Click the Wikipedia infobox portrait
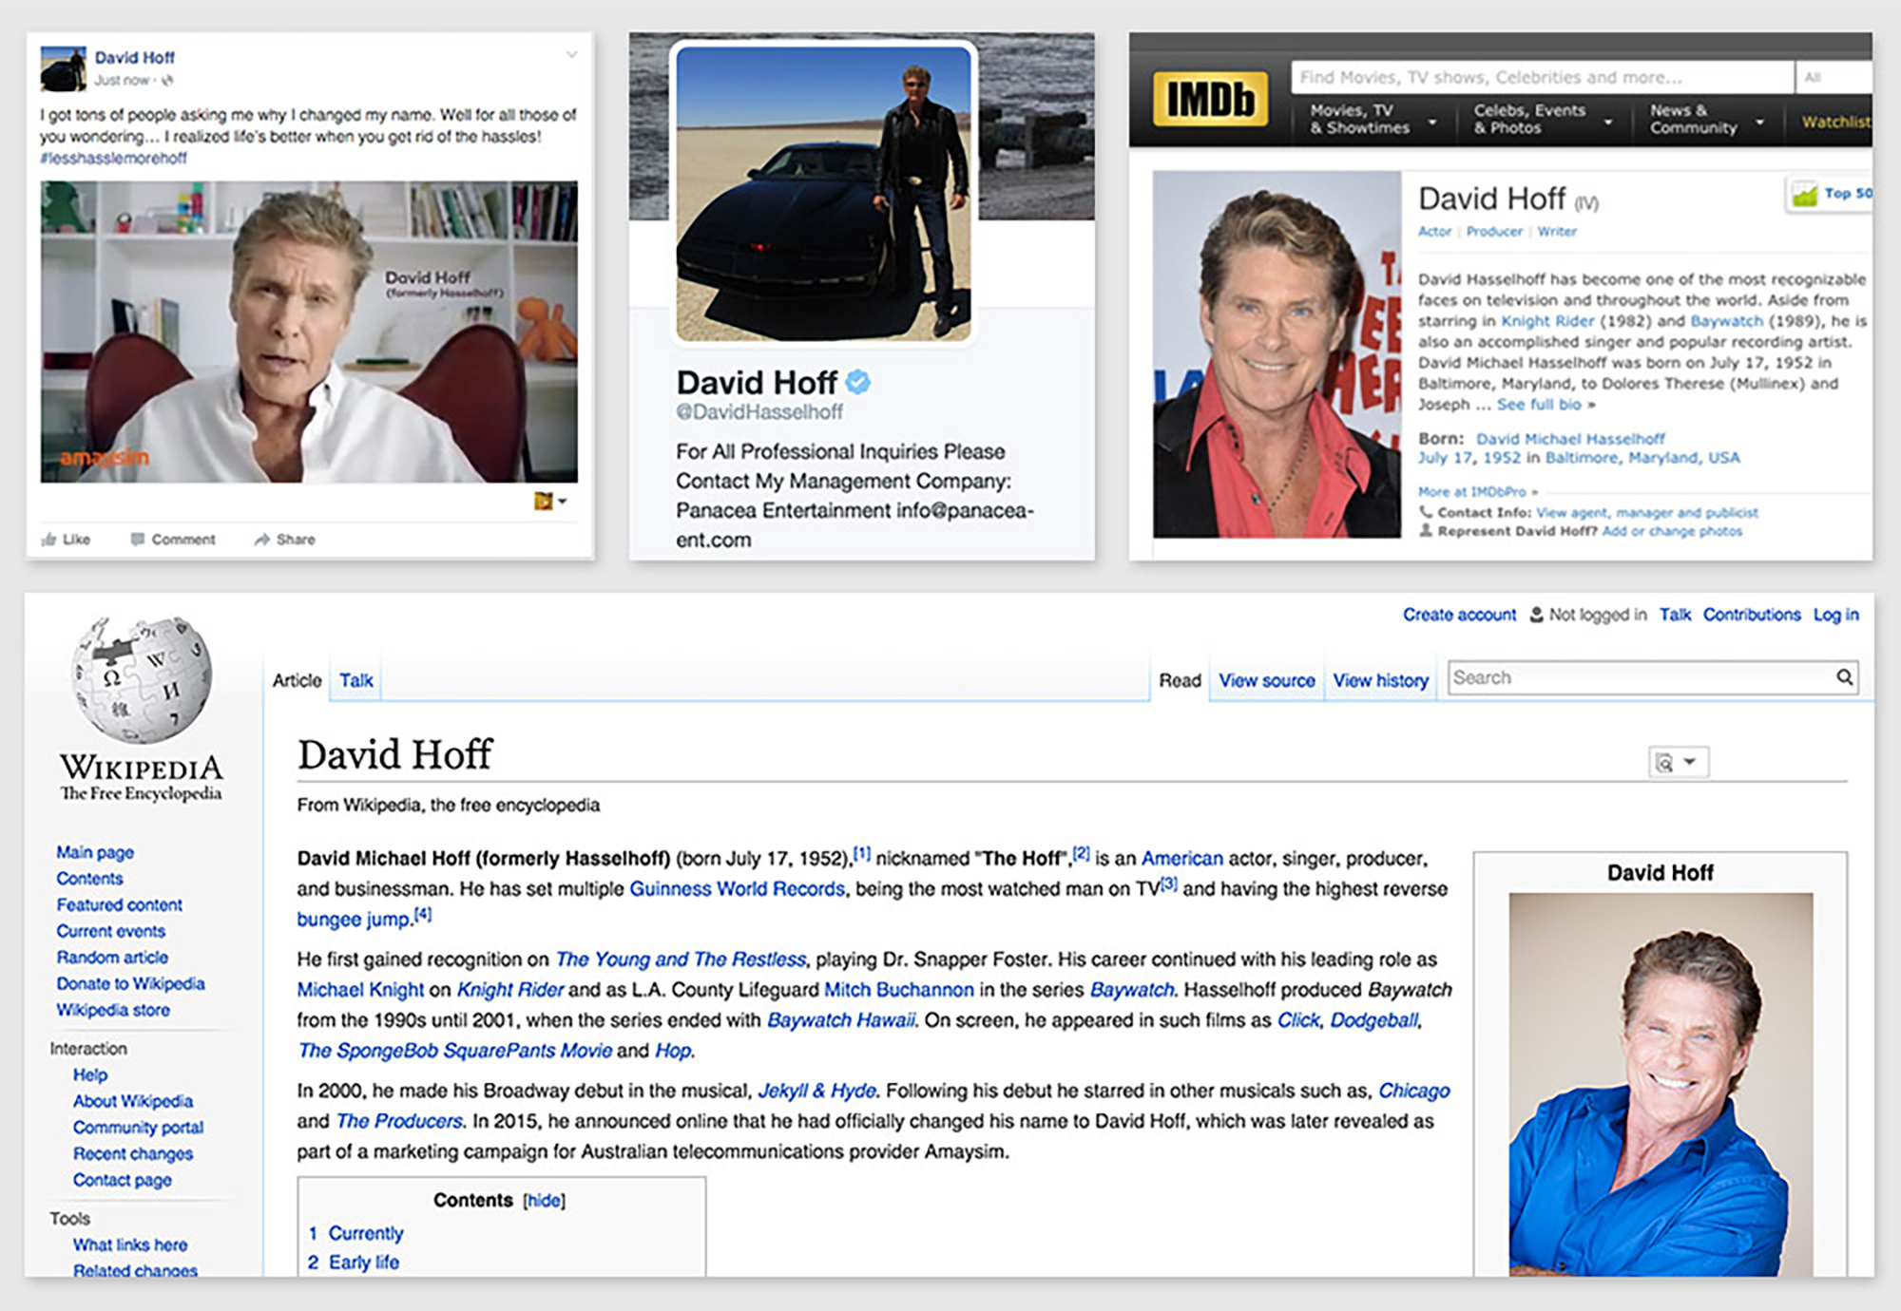1901x1311 pixels. pyautogui.click(x=1661, y=1084)
